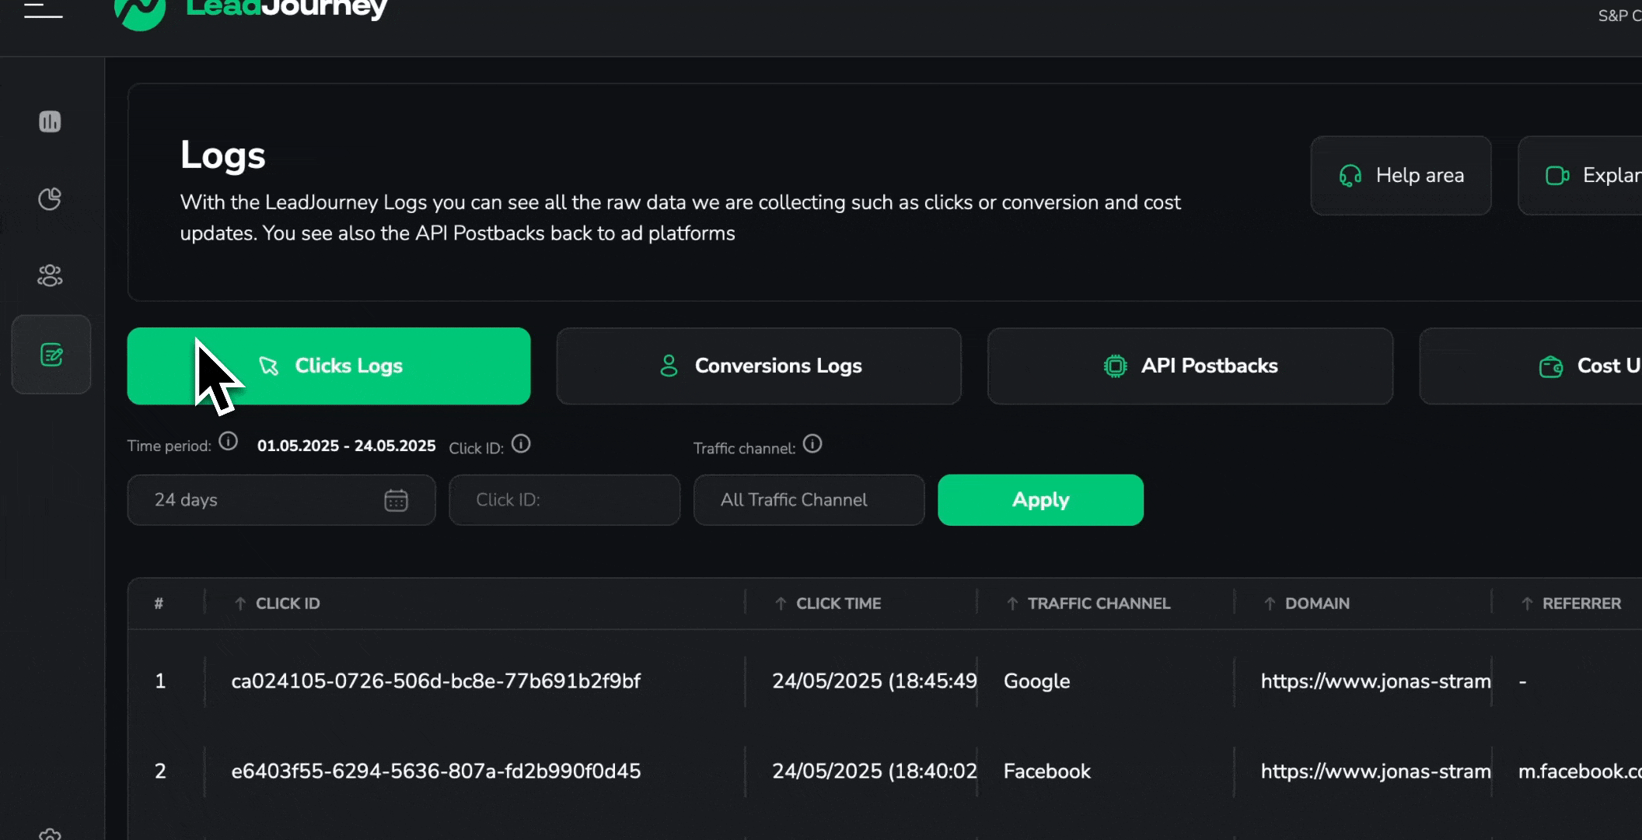
Task: Open the 24 days time period picker
Action: 281,500
